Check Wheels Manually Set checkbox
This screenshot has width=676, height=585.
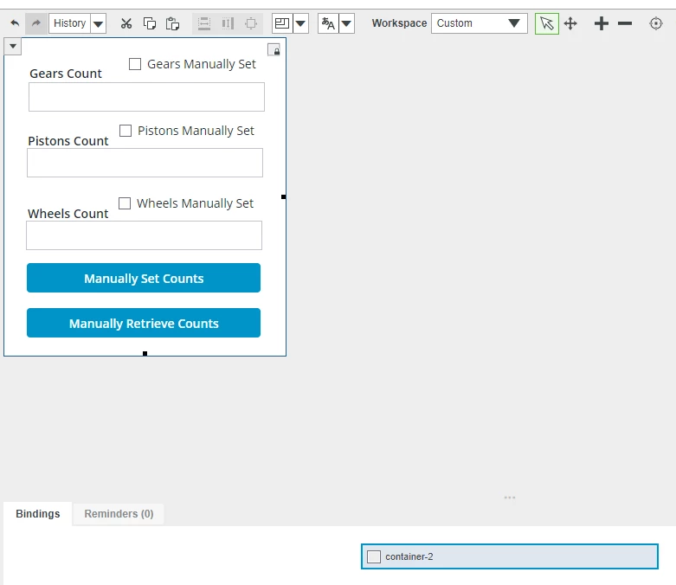point(125,203)
